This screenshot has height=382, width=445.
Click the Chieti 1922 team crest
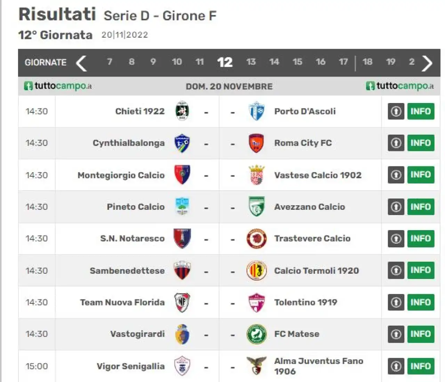(x=182, y=111)
